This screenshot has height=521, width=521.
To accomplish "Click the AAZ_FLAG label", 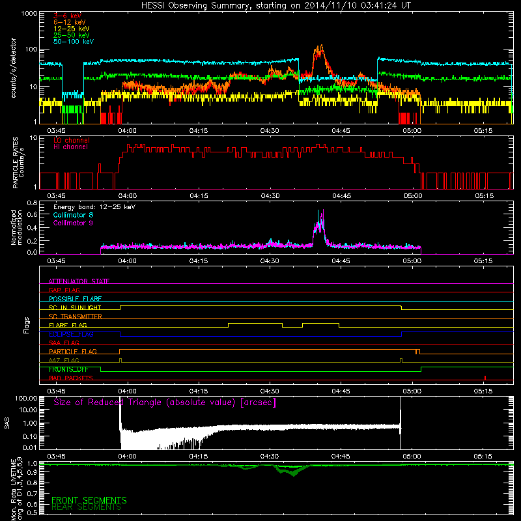I will point(64,360).
